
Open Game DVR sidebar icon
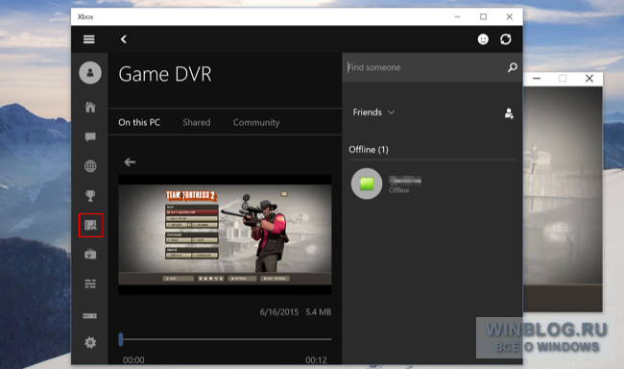(x=91, y=225)
